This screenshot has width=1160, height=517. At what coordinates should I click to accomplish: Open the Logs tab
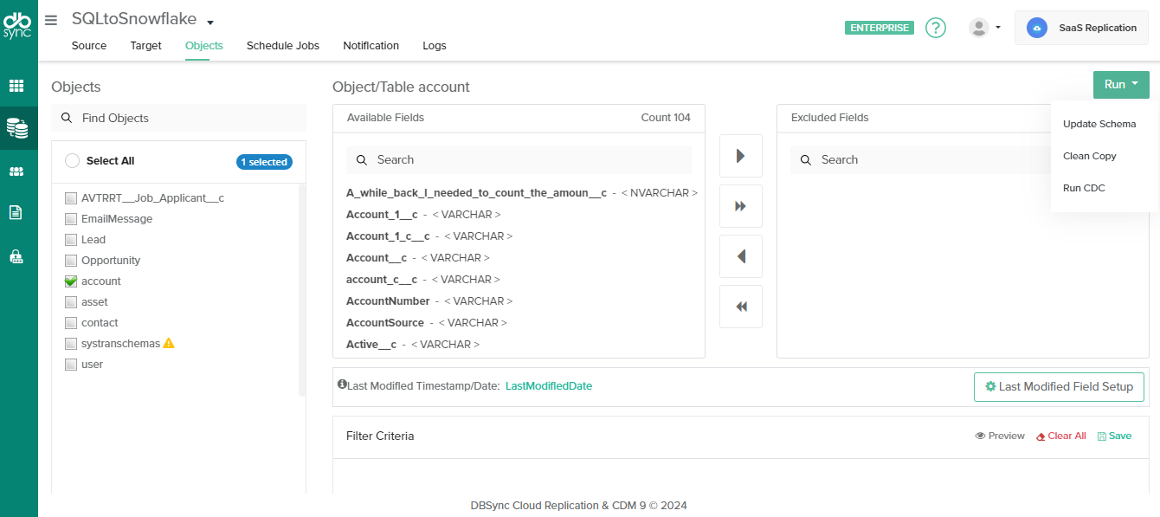(435, 46)
